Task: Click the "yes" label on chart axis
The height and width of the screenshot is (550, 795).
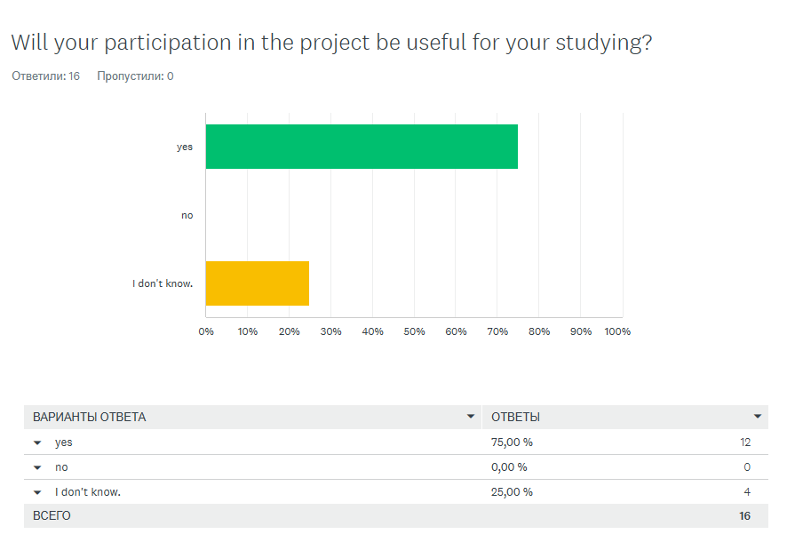Action: coord(185,147)
